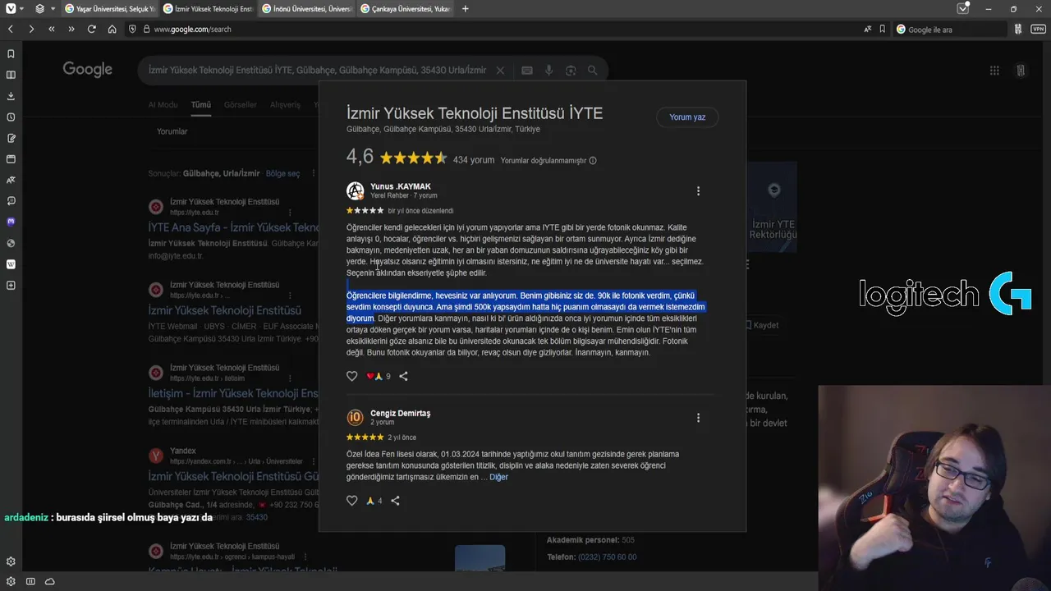This screenshot has width=1051, height=591.
Task: Click the 434 yorum count text
Action: click(x=474, y=160)
